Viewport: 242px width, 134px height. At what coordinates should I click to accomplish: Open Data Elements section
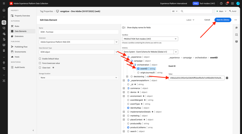22,31
